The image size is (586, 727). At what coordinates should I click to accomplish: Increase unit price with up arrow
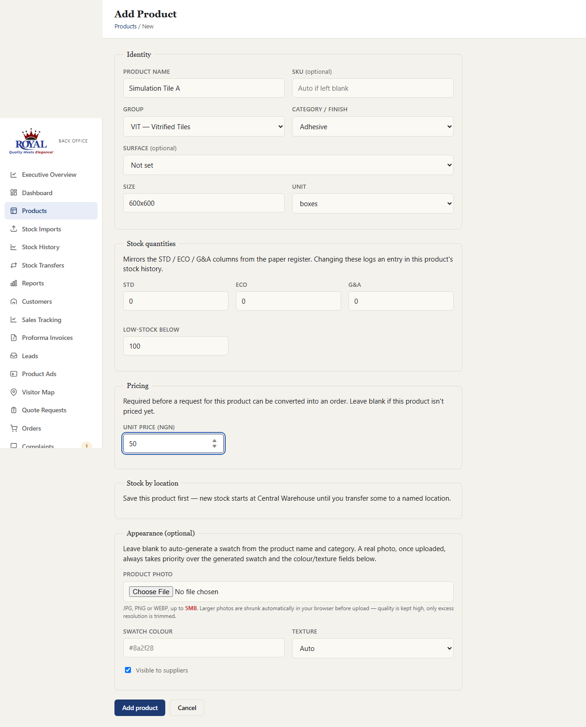tap(214, 441)
